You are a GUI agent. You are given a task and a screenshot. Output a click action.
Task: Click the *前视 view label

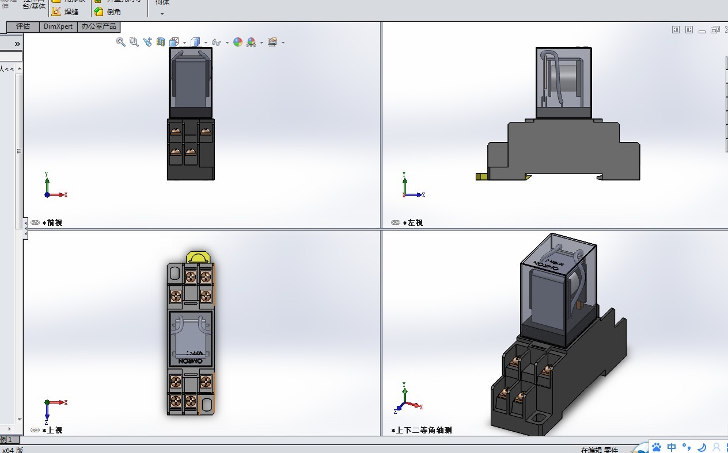click(52, 222)
